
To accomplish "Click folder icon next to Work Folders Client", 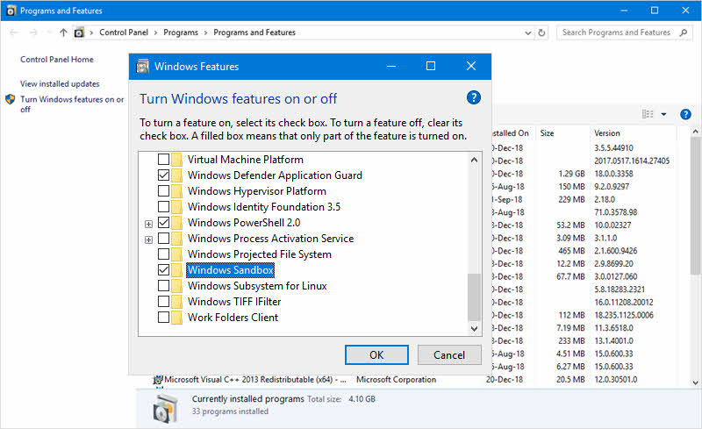I will [x=177, y=318].
